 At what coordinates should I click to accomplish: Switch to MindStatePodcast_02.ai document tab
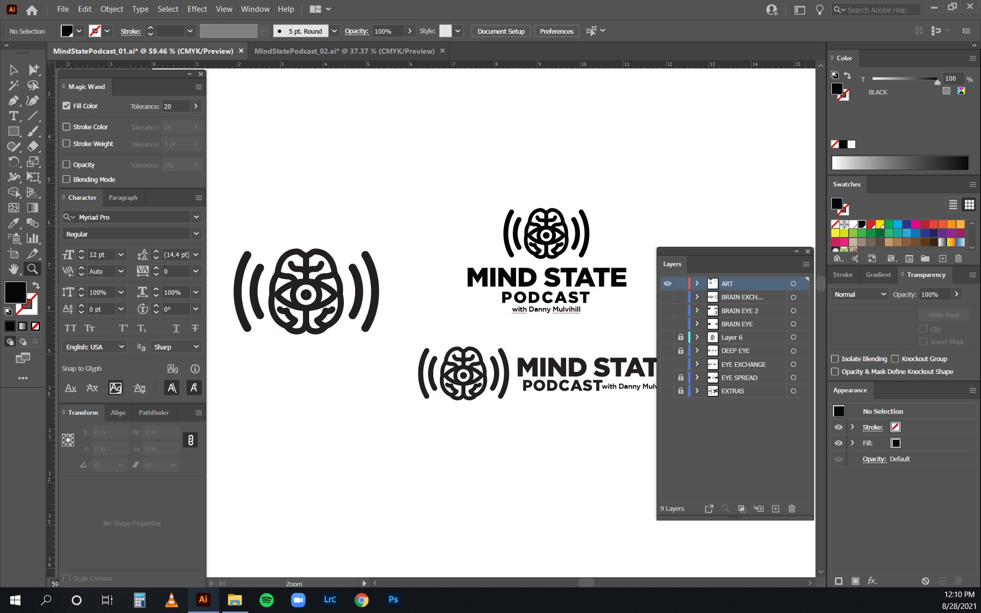pos(344,51)
